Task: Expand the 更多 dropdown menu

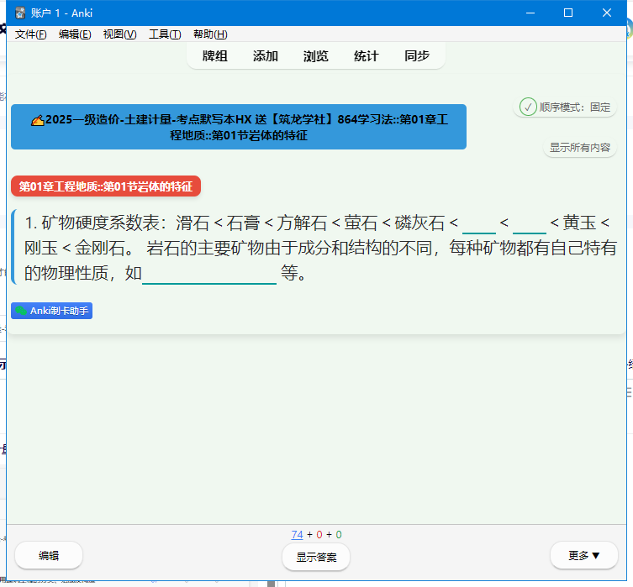Action: tap(583, 556)
